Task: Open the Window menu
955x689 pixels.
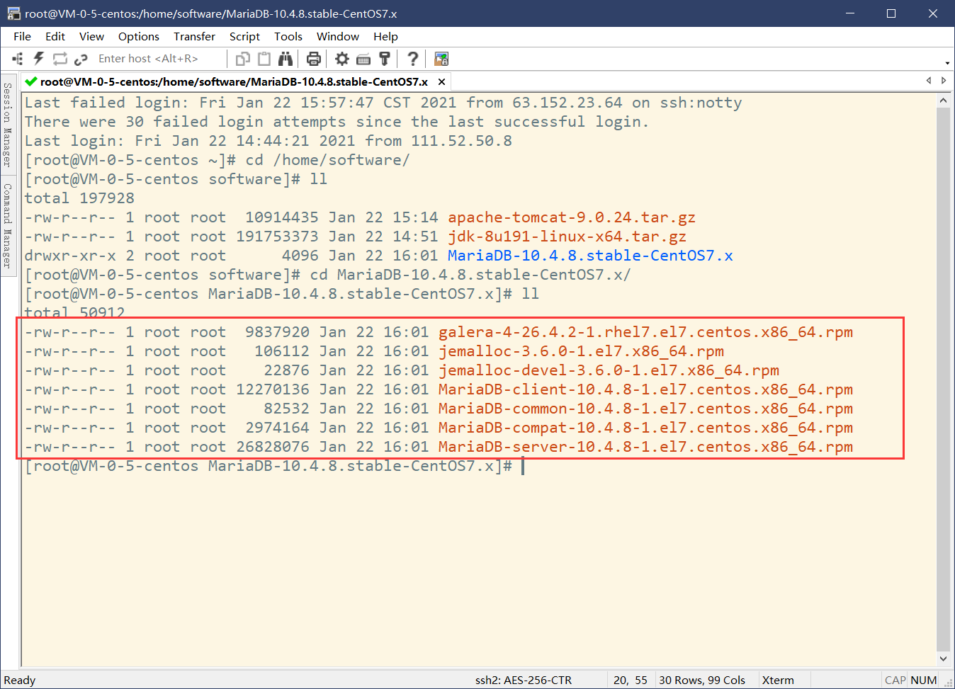Action: [x=338, y=36]
